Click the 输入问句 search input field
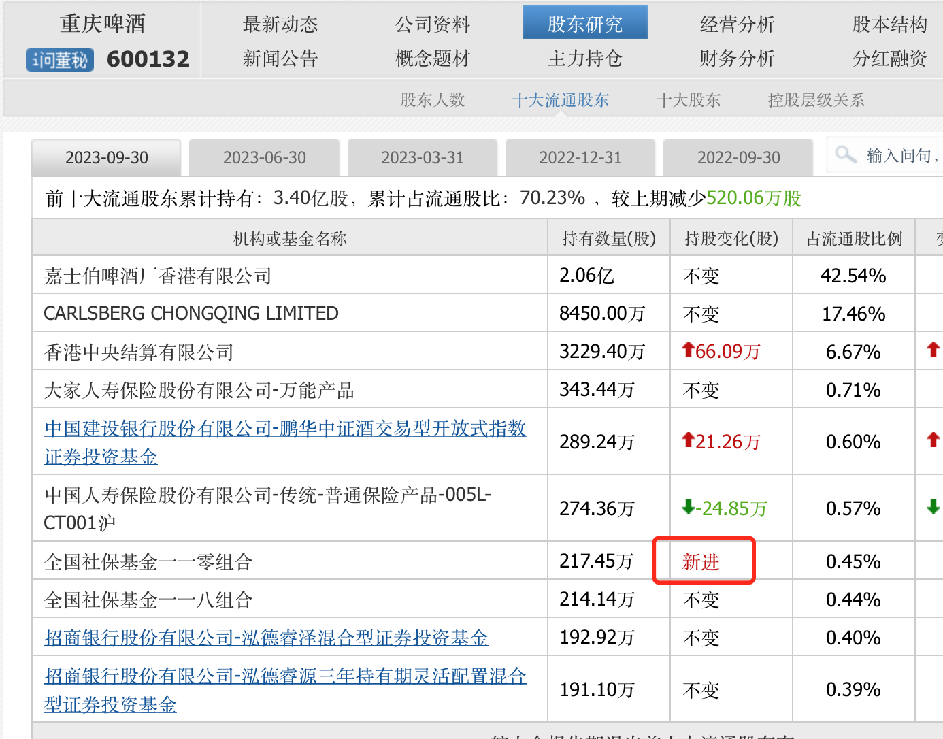This screenshot has height=739, width=943. [x=885, y=155]
